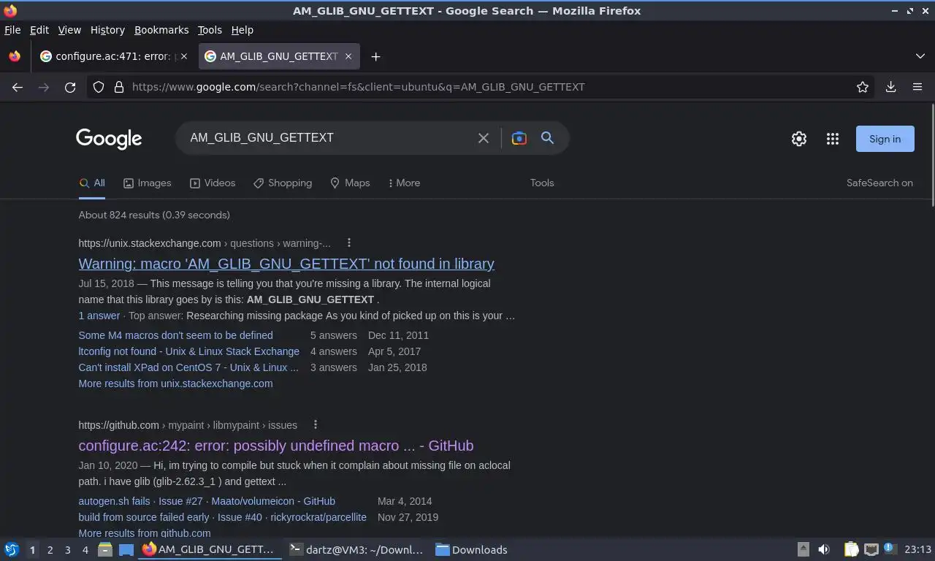Open the Firefox hamburger application menu

[917, 87]
